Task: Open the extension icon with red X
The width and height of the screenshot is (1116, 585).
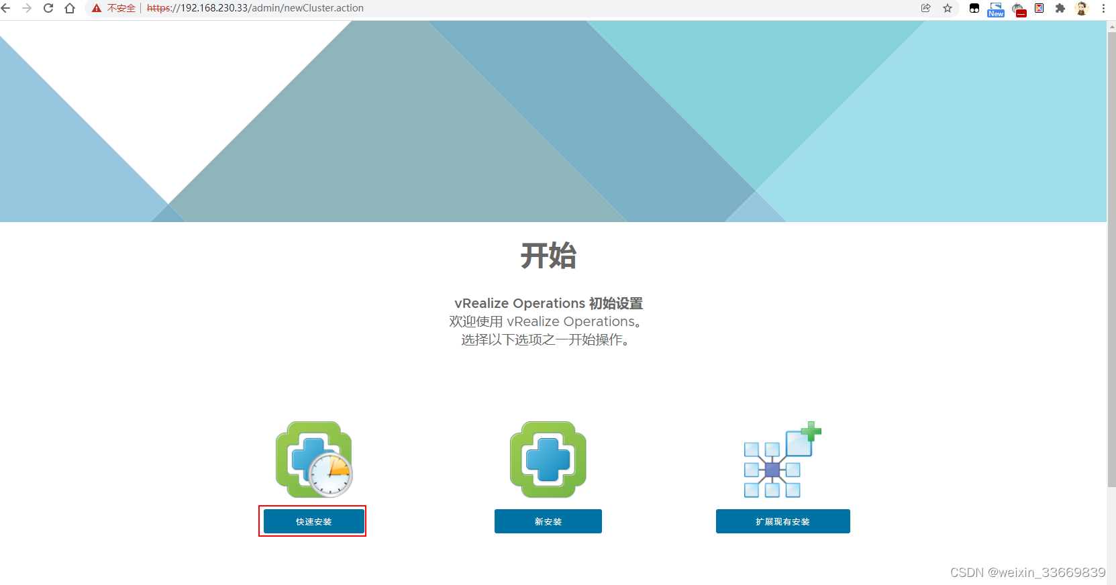Action: click(1039, 8)
